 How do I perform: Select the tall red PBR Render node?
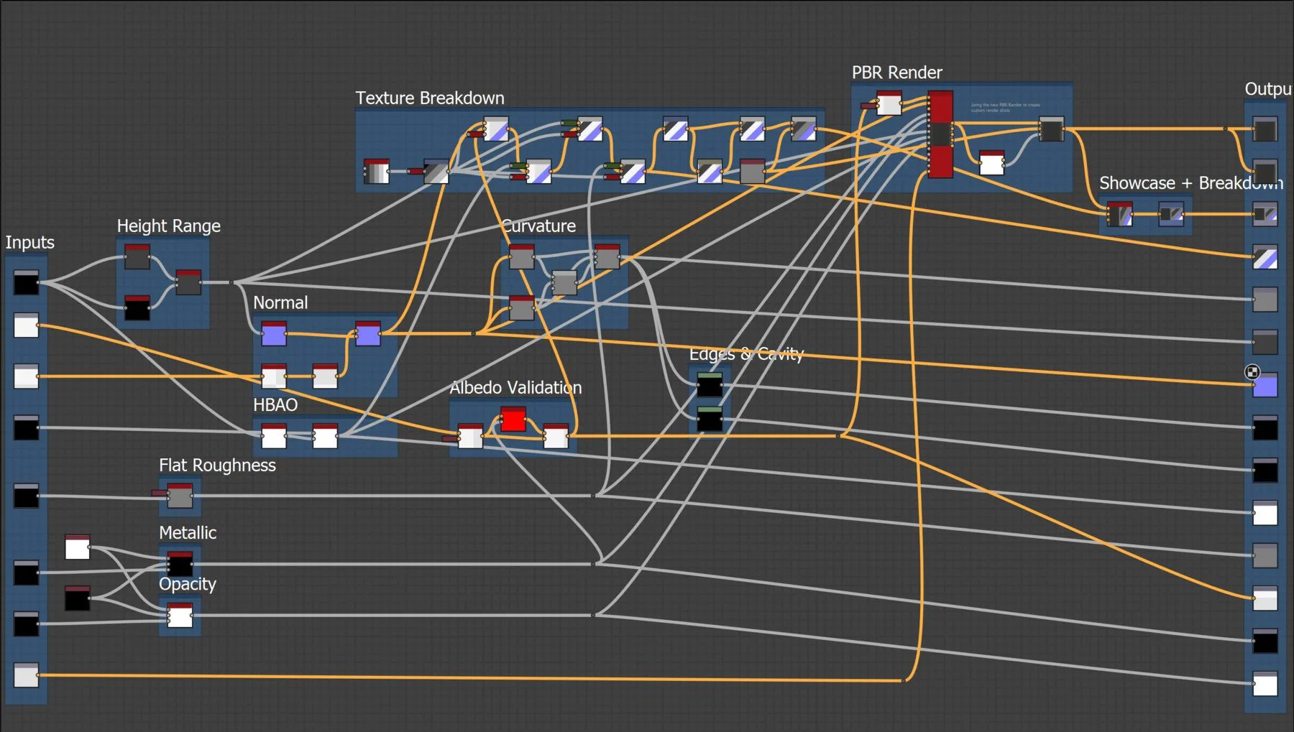(940, 134)
